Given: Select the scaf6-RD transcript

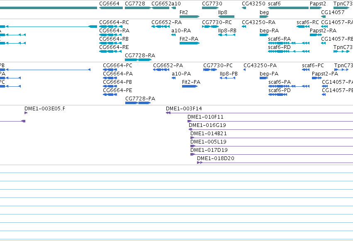Looking at the screenshot, I should tap(289, 51).
